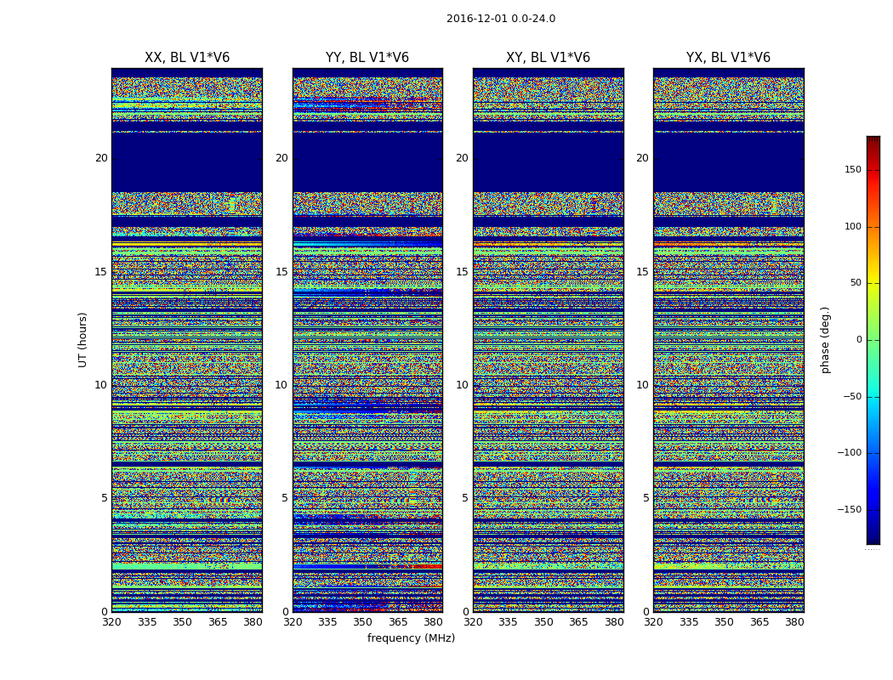Click the phase (deg.) colorbar label

coord(825,339)
